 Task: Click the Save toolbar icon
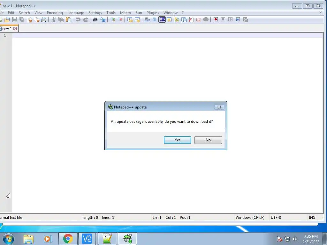pos(14,19)
